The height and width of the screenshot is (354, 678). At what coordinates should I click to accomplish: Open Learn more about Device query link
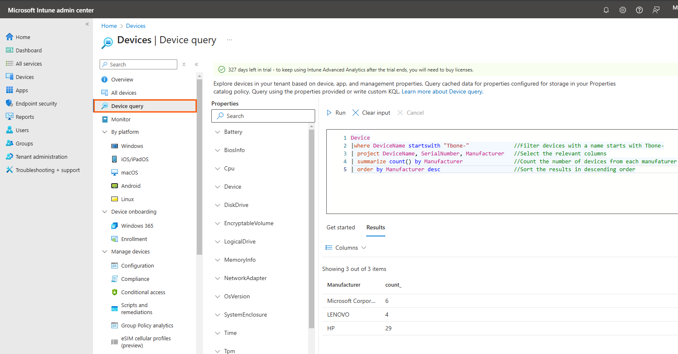point(442,91)
